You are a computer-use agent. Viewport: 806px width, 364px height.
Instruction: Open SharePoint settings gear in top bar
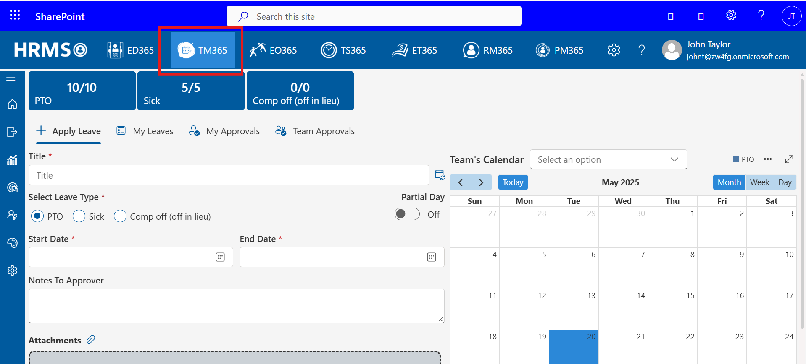point(731,16)
